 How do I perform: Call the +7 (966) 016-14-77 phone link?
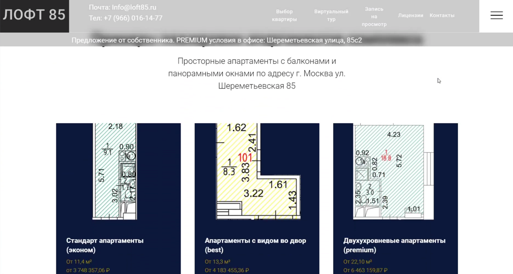tap(133, 18)
